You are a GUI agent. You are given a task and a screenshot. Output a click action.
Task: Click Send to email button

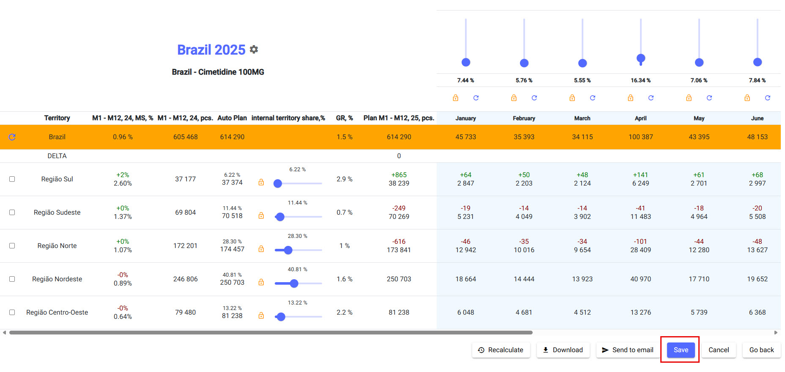click(628, 350)
